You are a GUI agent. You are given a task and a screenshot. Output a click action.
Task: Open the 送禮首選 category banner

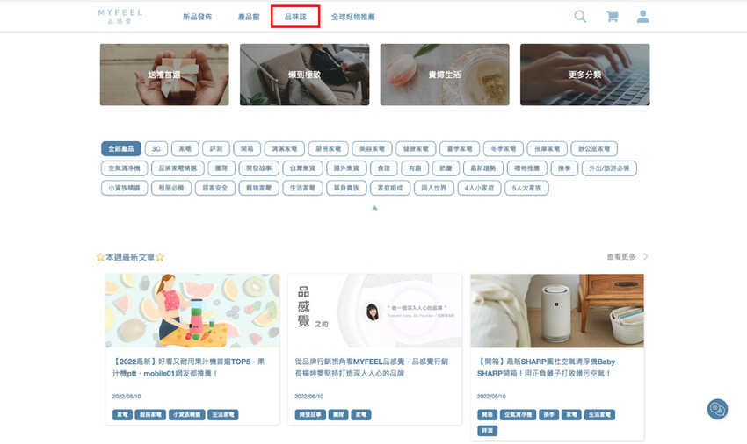[x=164, y=75]
